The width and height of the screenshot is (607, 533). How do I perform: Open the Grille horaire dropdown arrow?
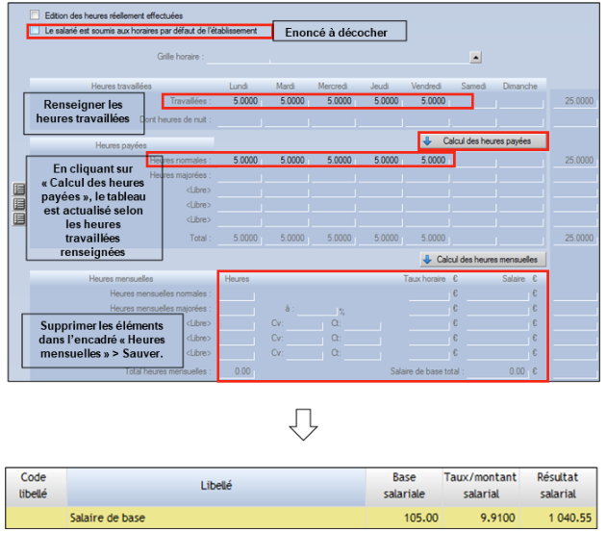point(475,58)
